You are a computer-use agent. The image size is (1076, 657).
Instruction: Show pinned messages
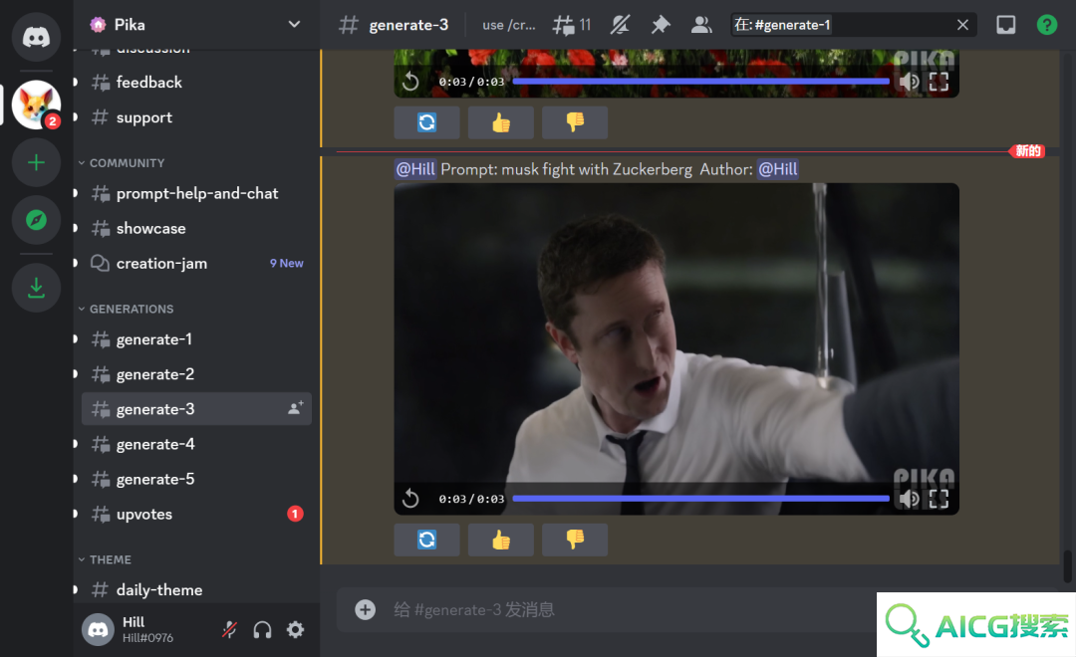pyautogui.click(x=661, y=25)
